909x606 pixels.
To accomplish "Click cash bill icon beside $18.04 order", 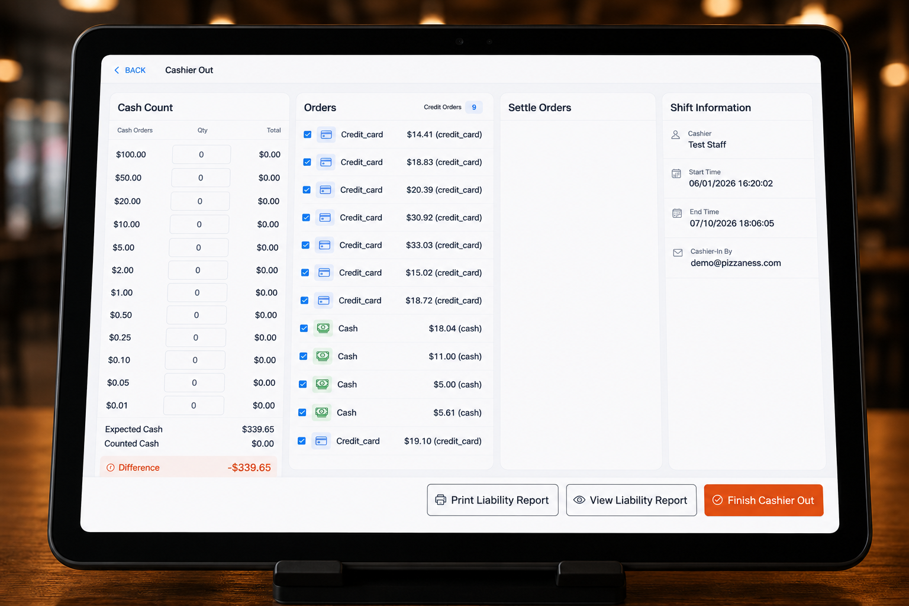I will click(x=323, y=328).
